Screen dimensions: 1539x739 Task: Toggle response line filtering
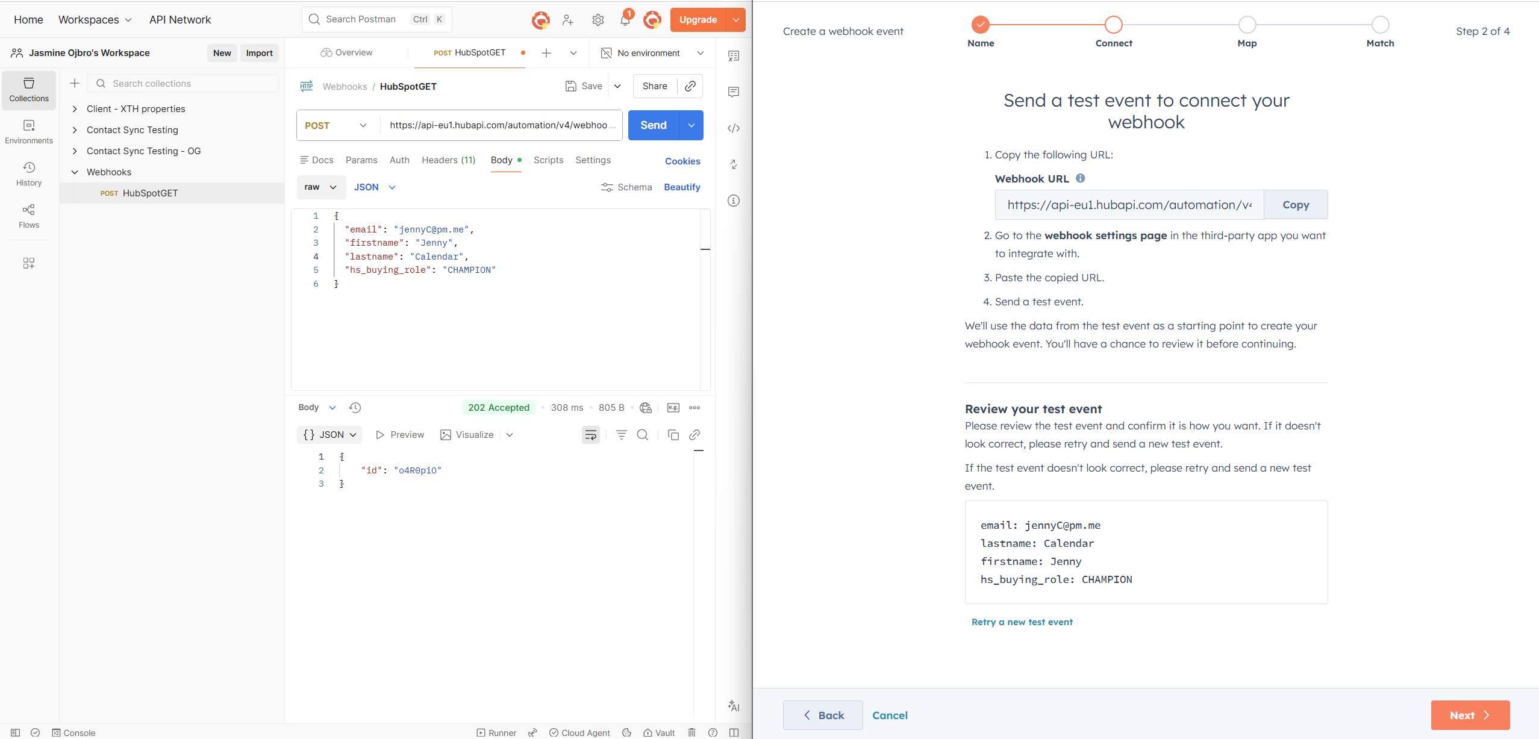click(620, 435)
